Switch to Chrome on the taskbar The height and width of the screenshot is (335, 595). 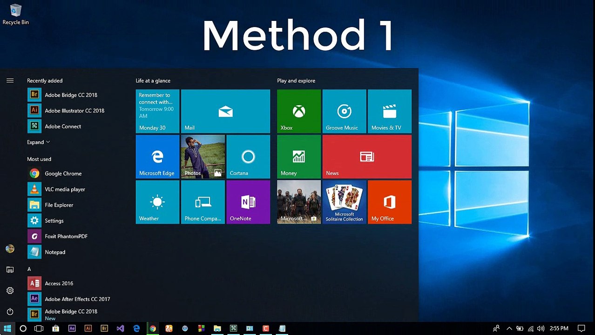[x=153, y=328]
